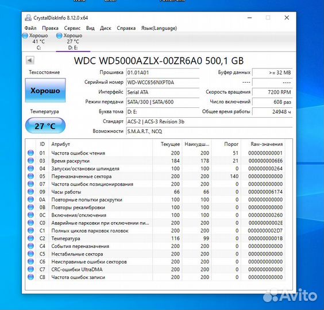Open the Правка menu
The height and width of the screenshot is (310, 324).
(50, 28)
